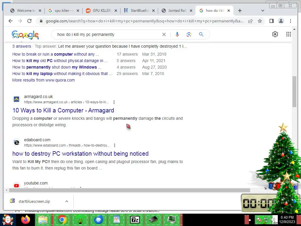Open the downloaded startbluescreen.zip file
This screenshot has height=226, width=301.
[34, 201]
